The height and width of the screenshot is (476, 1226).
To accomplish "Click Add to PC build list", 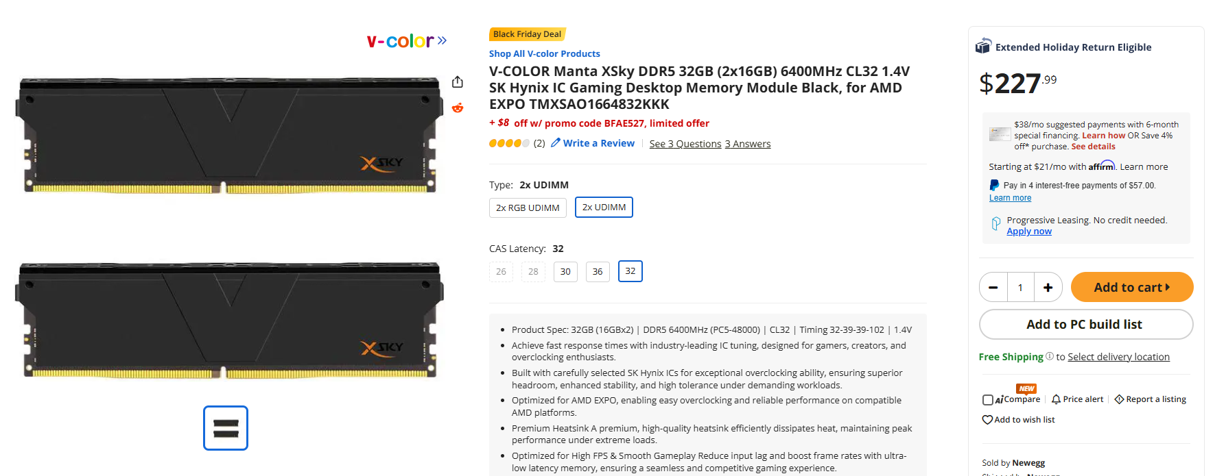I will (1085, 325).
